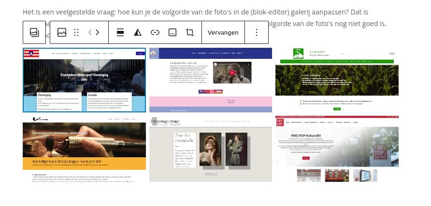Click the Vervangen button
The image size is (431, 206).
(223, 32)
